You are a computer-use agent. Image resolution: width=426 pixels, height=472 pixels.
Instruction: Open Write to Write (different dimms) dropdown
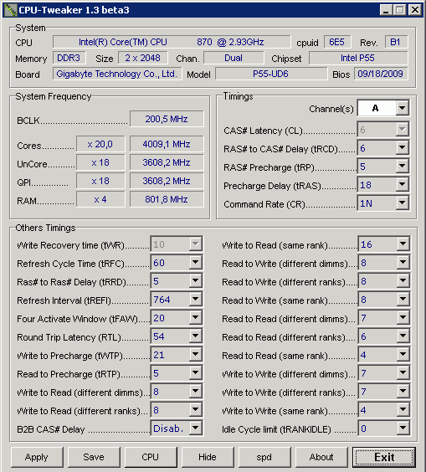point(403,373)
